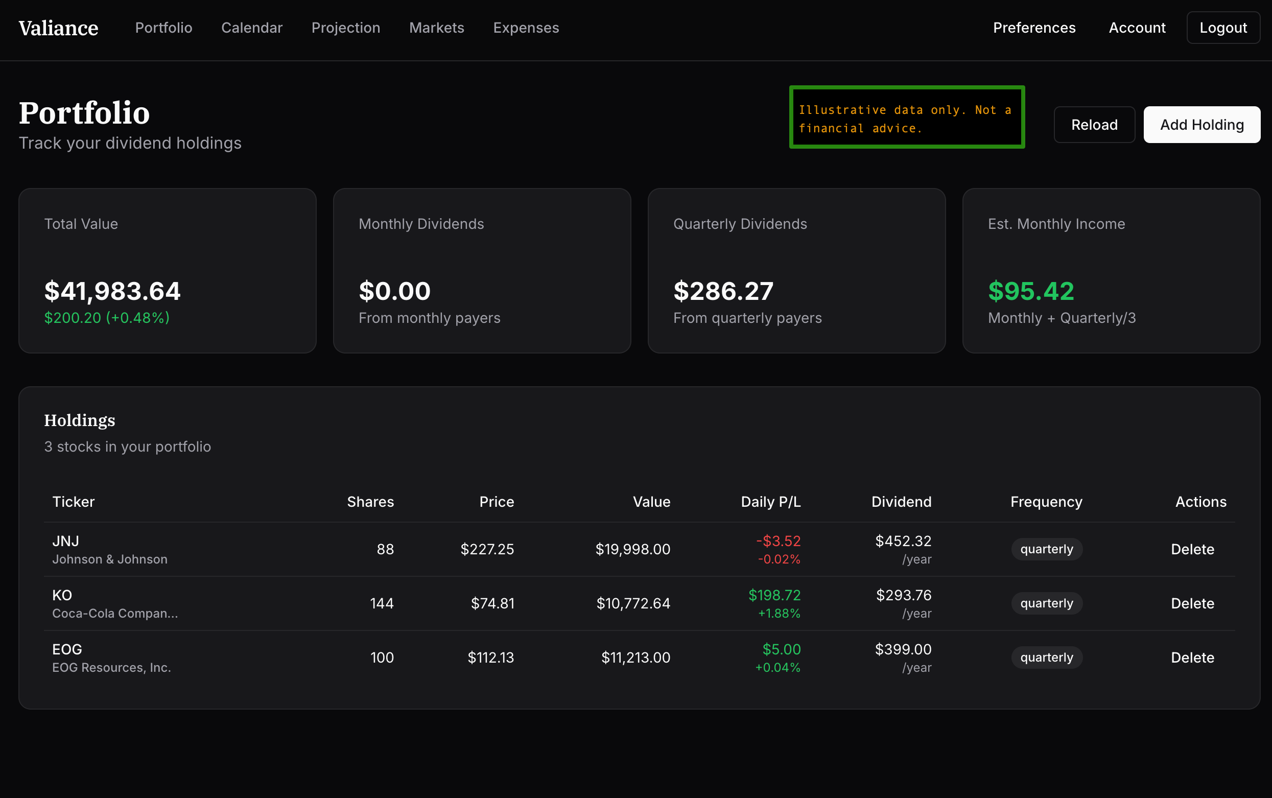Click the illustrative data disclaimer notice
The height and width of the screenshot is (798, 1272).
click(906, 118)
